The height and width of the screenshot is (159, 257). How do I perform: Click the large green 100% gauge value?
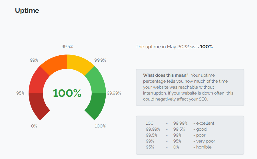click(67, 93)
